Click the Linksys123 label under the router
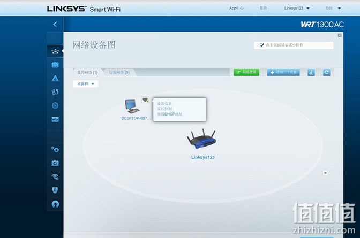Image resolution: width=360 pixels, height=238 pixels. (203, 157)
